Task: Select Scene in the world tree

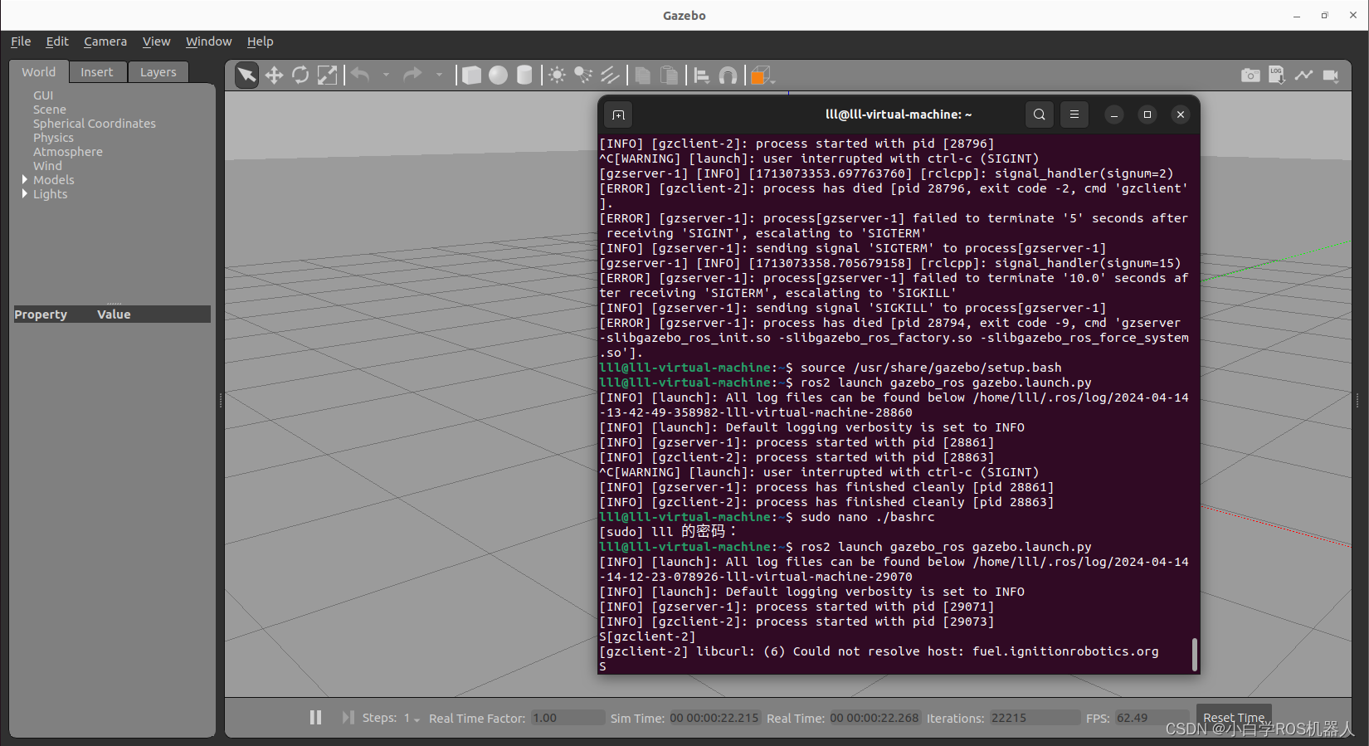Action: click(x=50, y=110)
